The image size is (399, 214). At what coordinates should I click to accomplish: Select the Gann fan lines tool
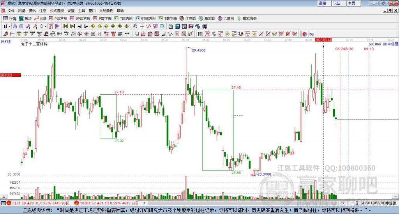click(x=143, y=34)
